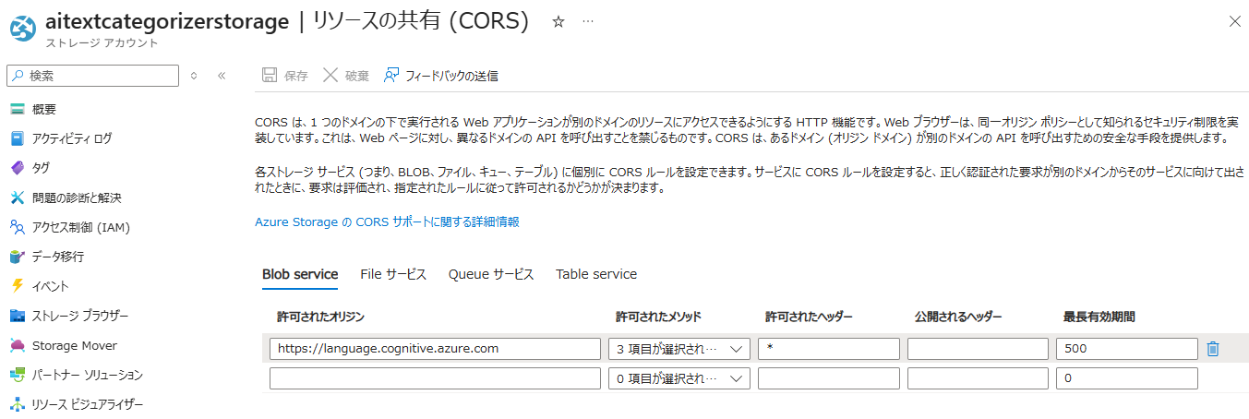Favorite this page with the star icon
1249x419 pixels.
(x=558, y=22)
